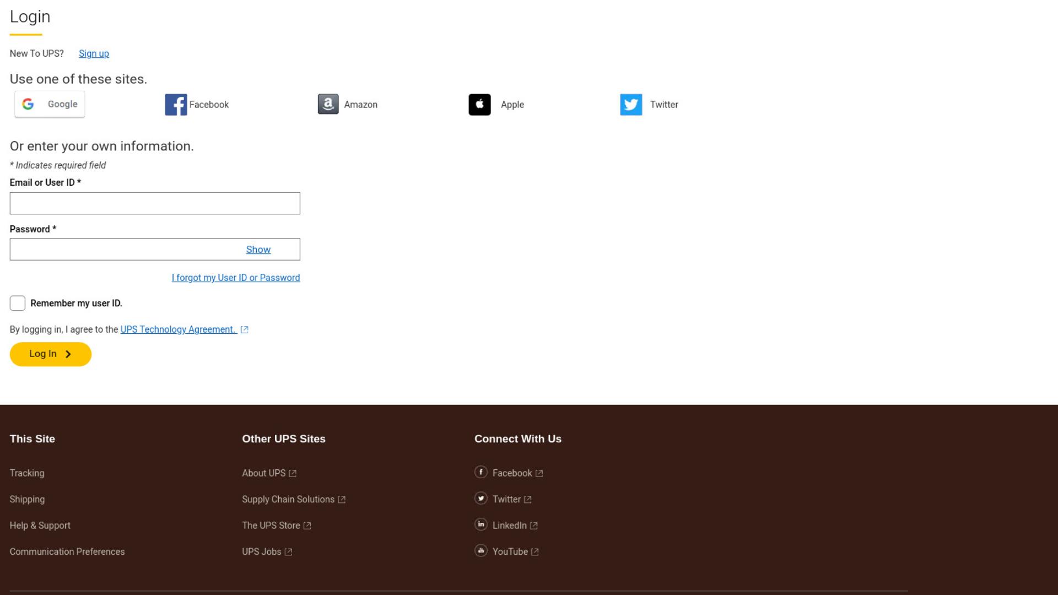Open The UPS Store footer link

271,526
